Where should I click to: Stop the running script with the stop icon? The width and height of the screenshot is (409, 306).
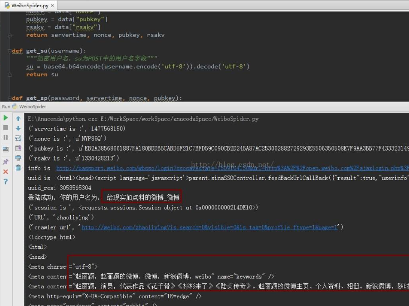point(5,127)
